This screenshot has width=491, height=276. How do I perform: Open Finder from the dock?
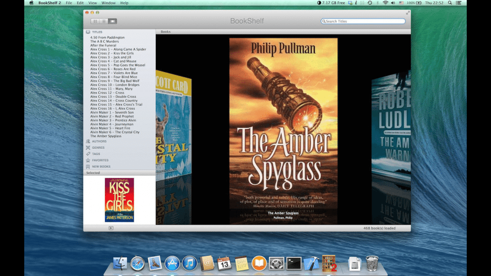tap(120, 263)
